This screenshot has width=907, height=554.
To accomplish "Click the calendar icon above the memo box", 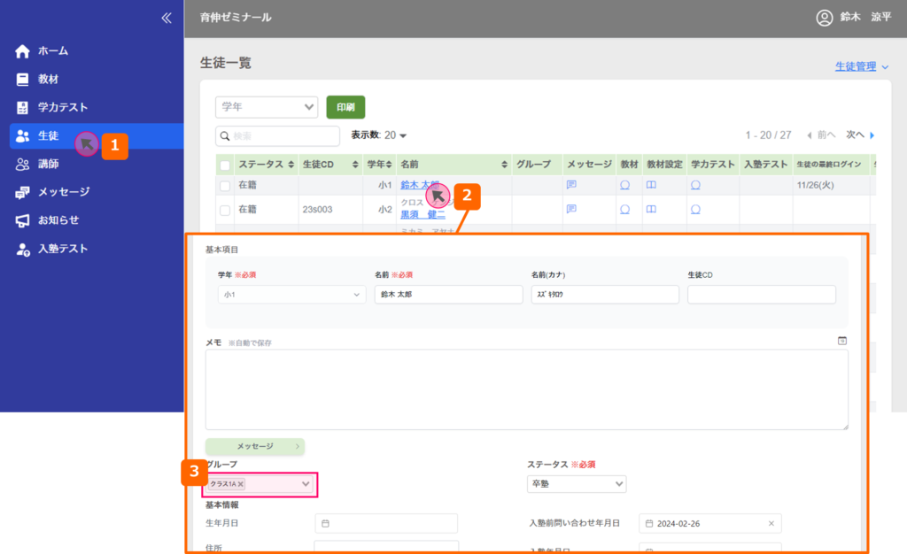I will pyautogui.click(x=841, y=341).
